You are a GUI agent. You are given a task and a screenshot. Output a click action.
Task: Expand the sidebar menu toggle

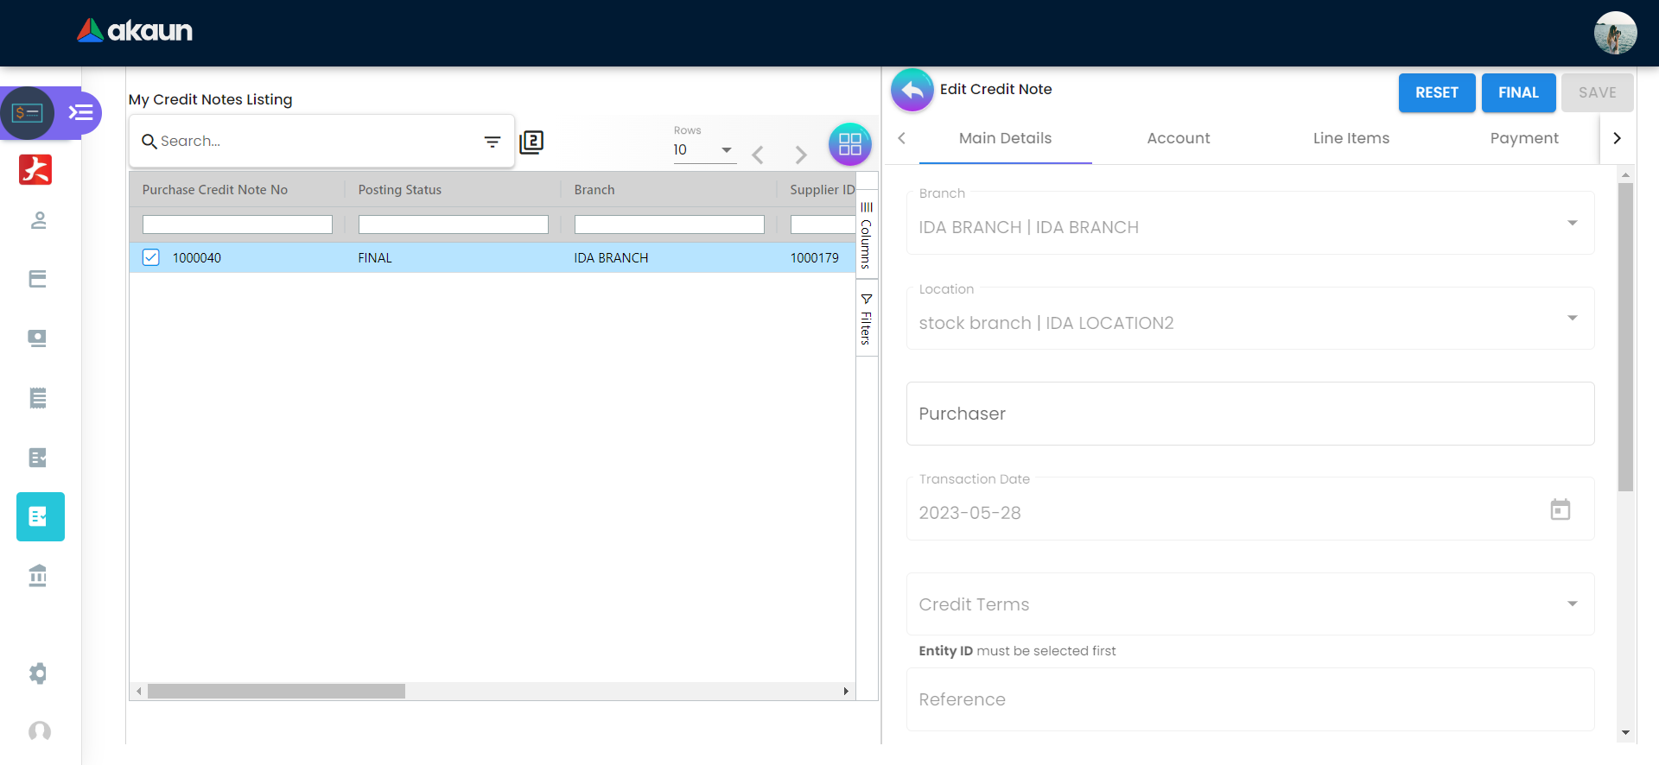click(81, 113)
